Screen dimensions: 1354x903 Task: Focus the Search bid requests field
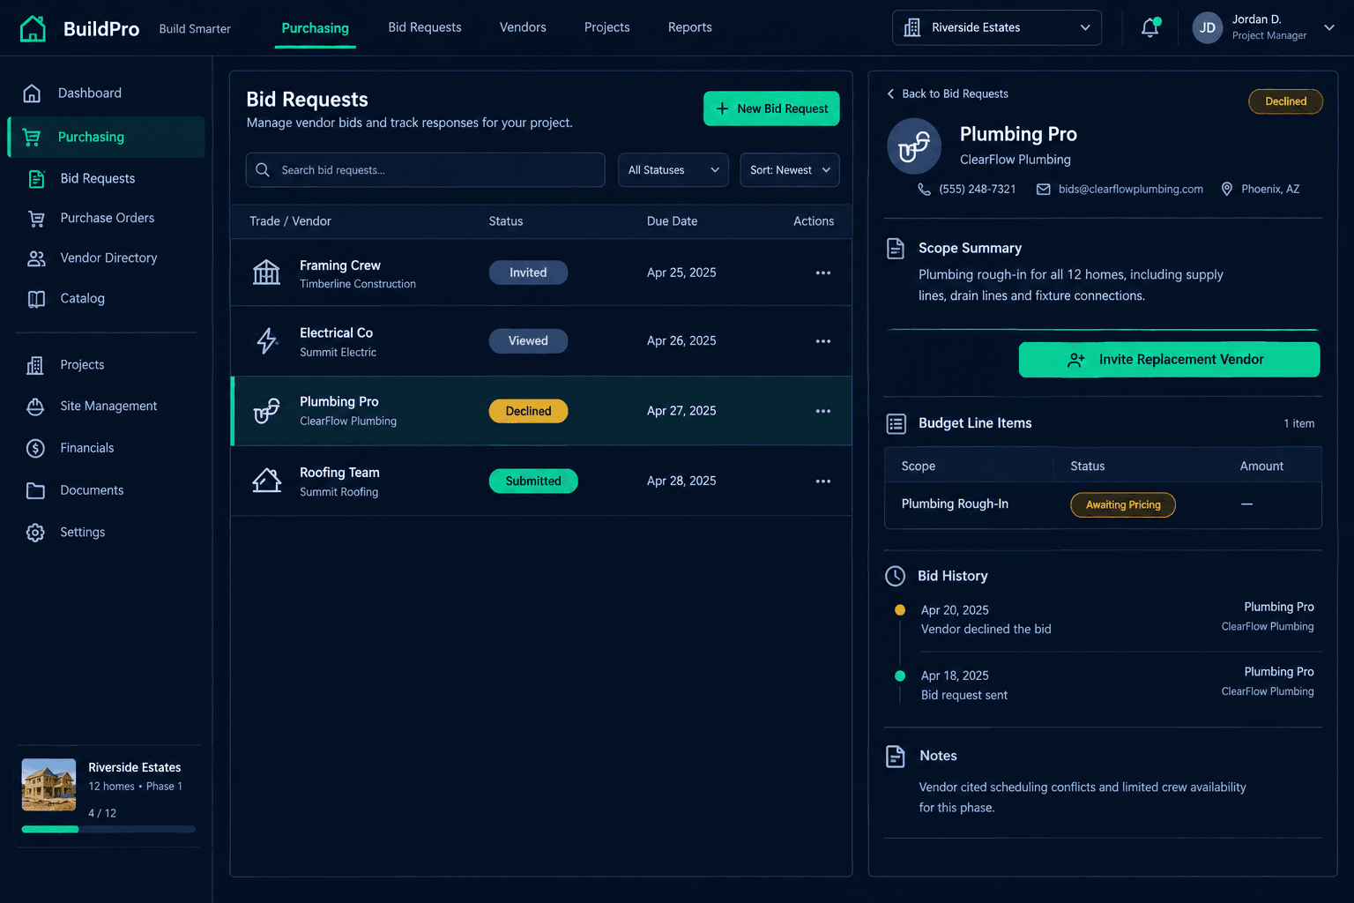425,170
